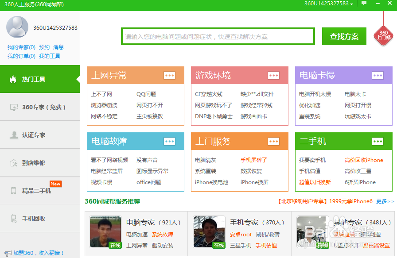Viewport: 397px width, 258px height.
Task: Select 手机屏碎了 entry
Action: point(254,160)
